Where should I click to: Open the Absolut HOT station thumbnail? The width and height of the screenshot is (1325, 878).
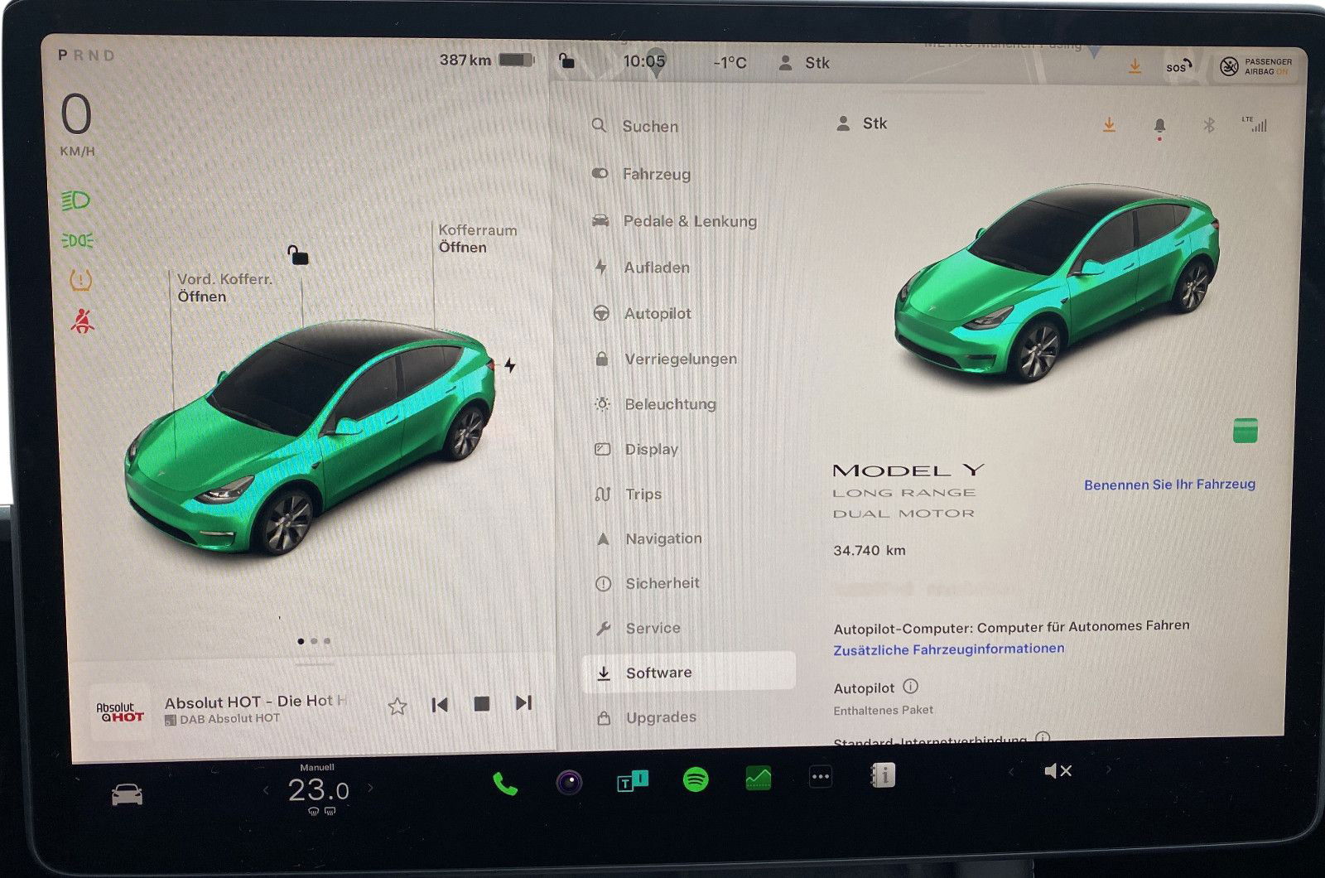(120, 712)
